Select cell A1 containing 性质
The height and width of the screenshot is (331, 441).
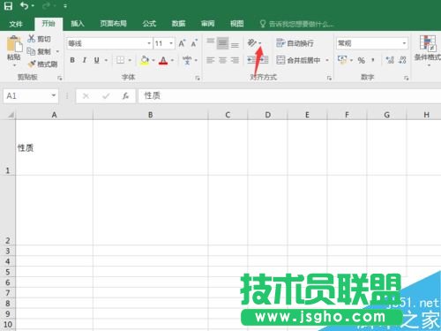[x=54, y=147]
